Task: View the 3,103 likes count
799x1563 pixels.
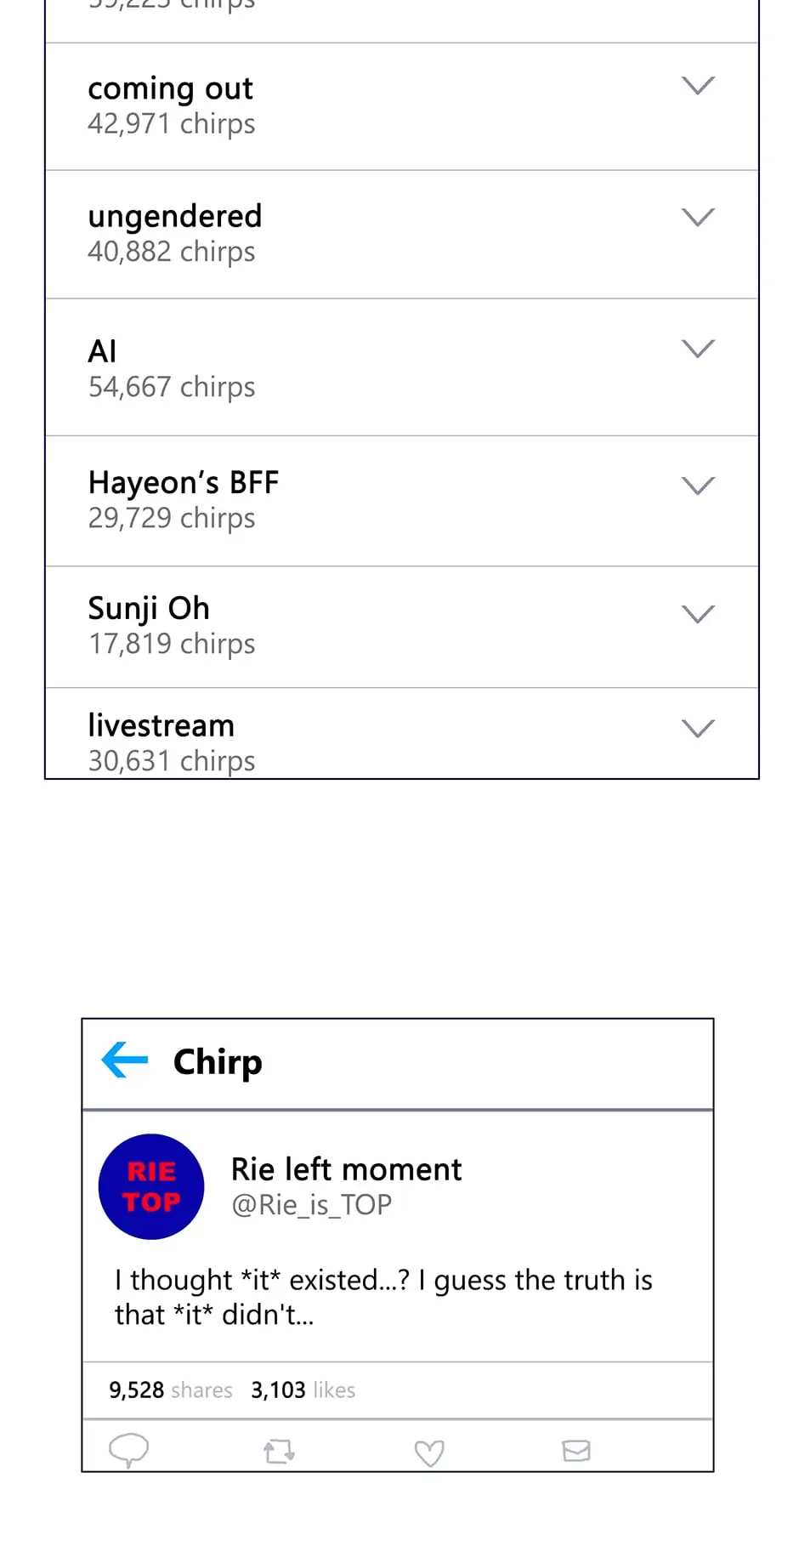Action: [303, 1390]
